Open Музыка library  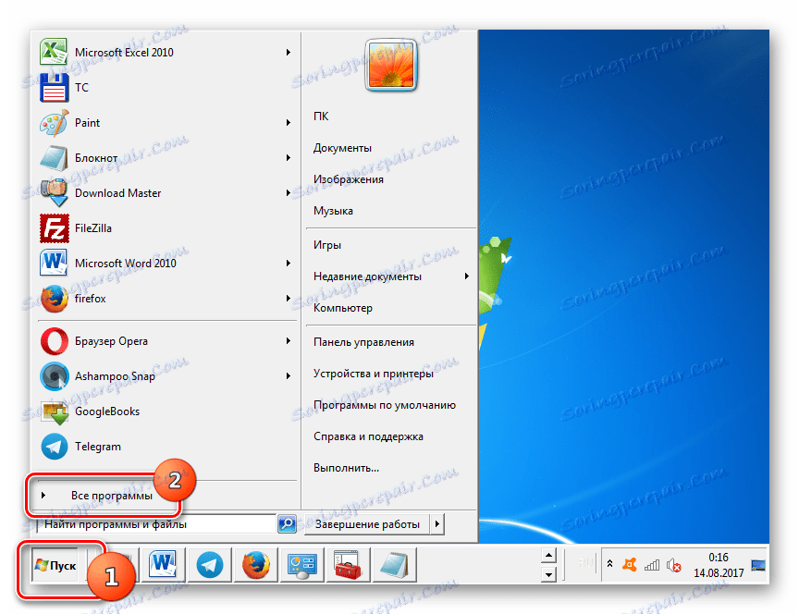point(333,211)
